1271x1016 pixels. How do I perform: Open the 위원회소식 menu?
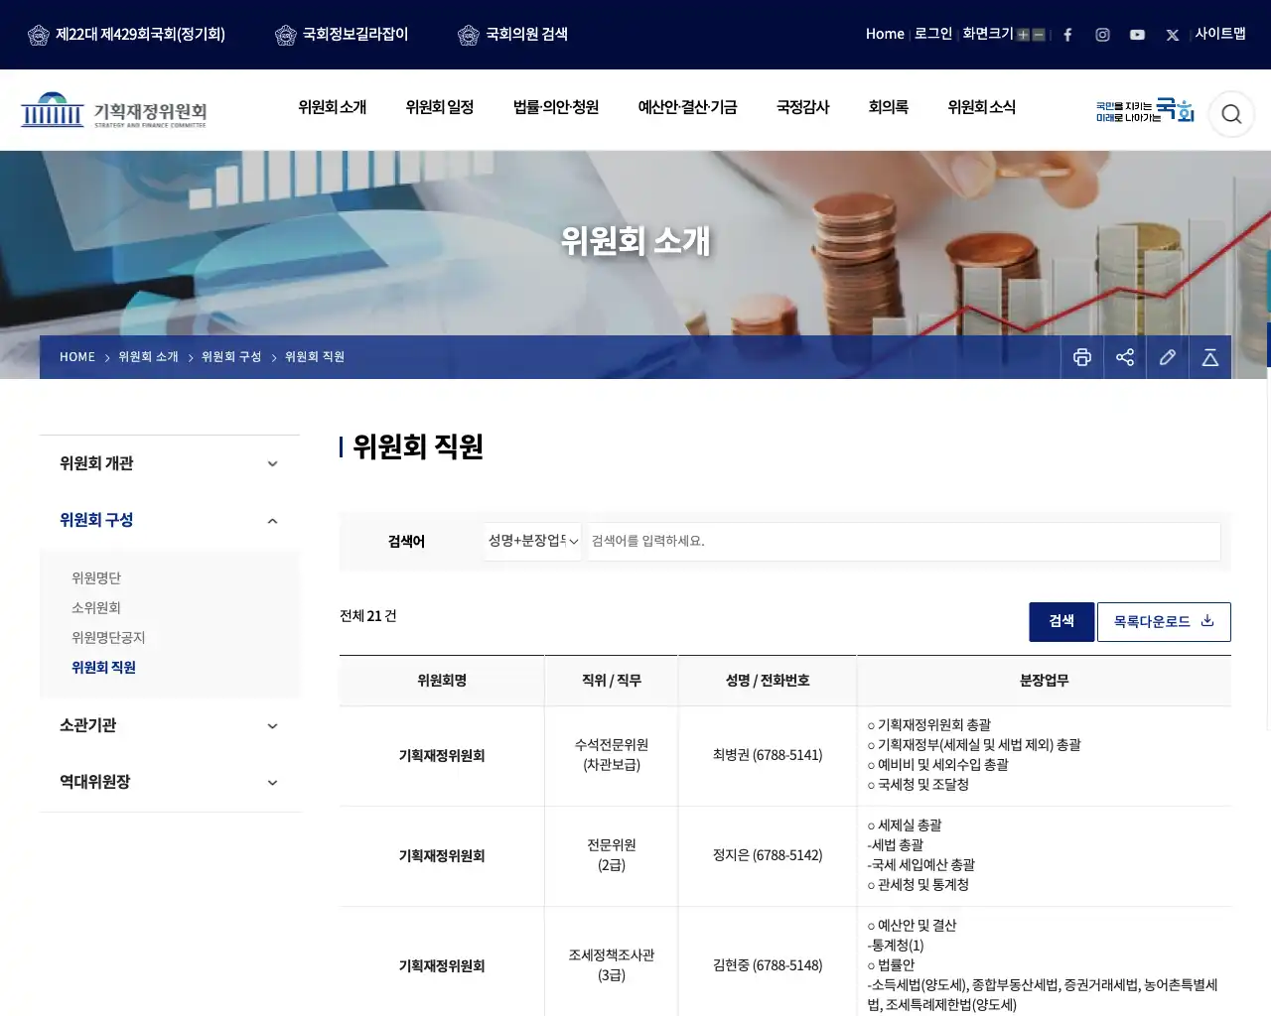tap(982, 107)
